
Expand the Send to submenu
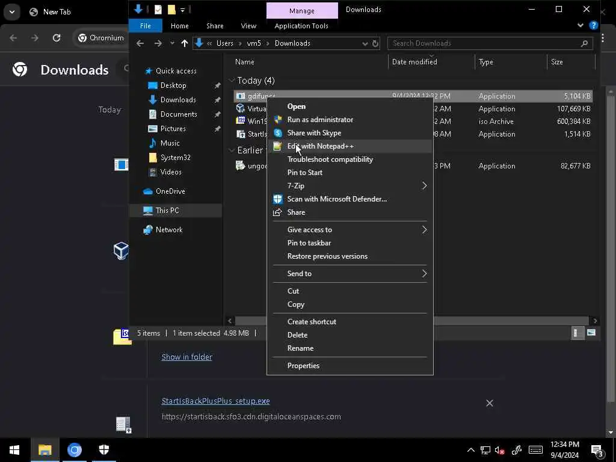click(424, 274)
